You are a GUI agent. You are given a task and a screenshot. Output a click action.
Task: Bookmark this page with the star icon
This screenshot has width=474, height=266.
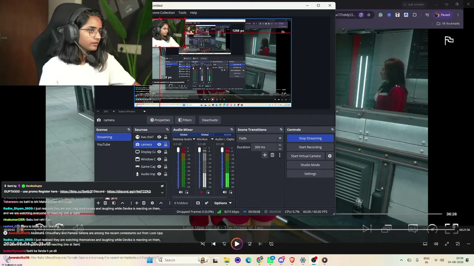369,15
